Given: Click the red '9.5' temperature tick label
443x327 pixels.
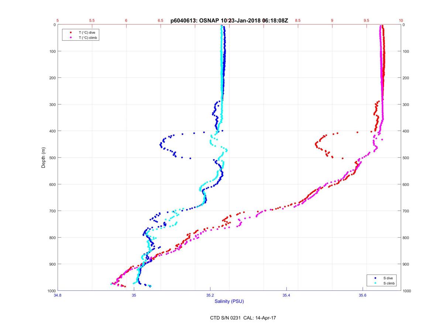Looking at the screenshot, I should 366,21.
